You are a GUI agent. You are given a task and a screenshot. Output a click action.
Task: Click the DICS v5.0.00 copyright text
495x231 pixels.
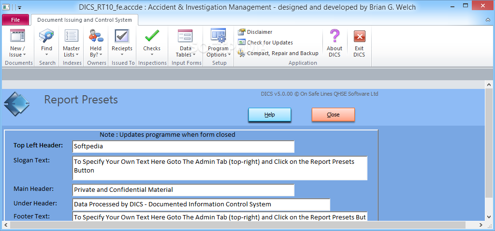click(x=320, y=94)
